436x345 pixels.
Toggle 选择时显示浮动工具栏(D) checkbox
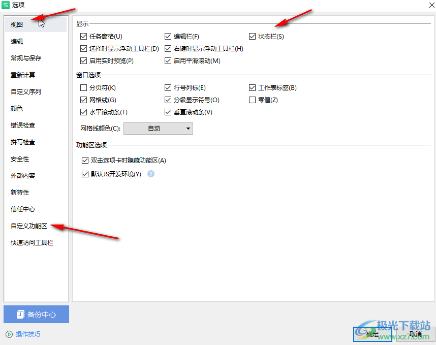pyautogui.click(x=83, y=49)
